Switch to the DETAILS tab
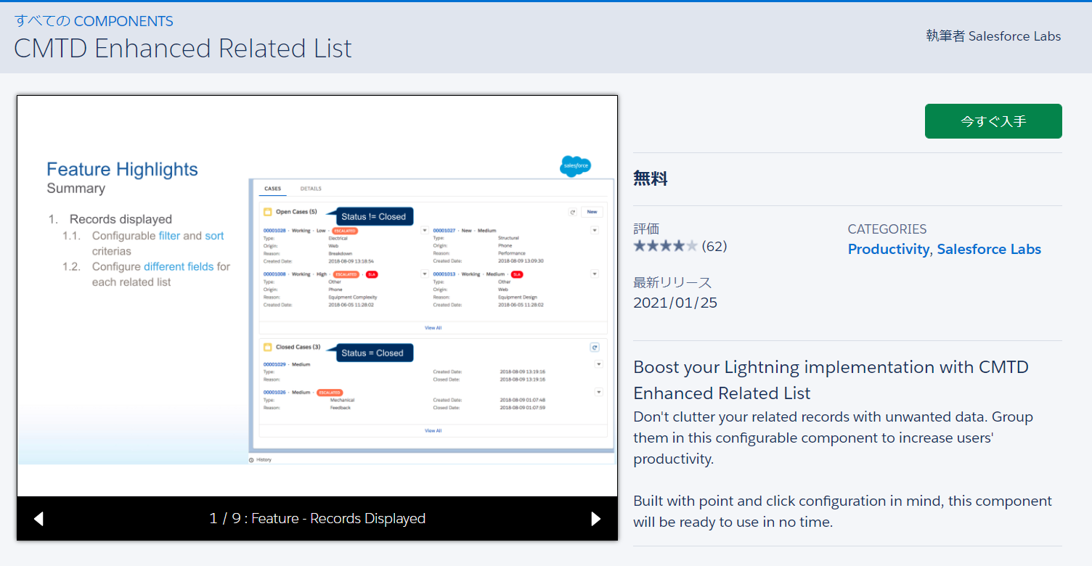Screen dimensions: 1092x566 [311, 187]
